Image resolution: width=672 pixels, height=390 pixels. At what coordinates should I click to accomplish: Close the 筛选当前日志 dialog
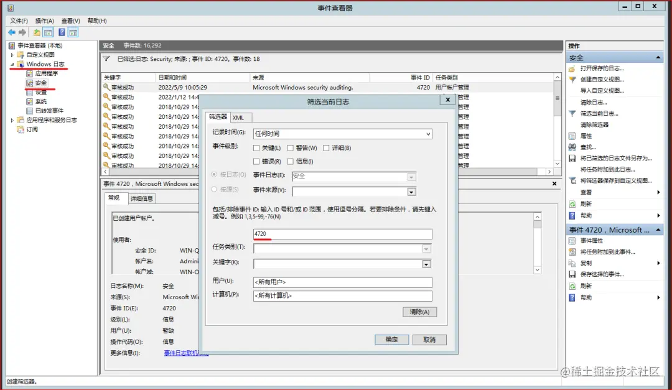click(x=448, y=100)
